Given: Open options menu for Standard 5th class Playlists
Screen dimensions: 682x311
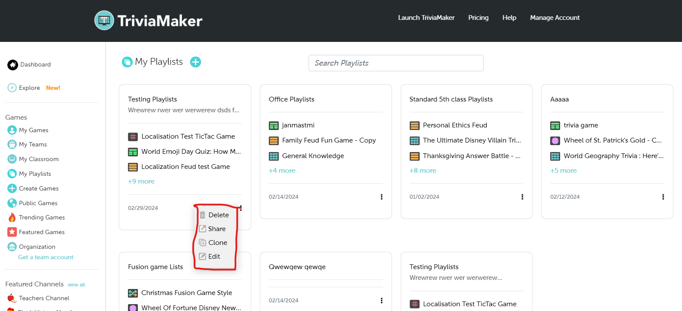Looking at the screenshot, I should click(x=522, y=197).
